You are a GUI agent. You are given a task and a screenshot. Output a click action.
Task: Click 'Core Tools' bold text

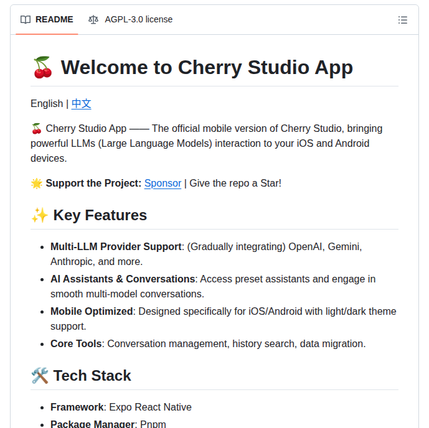click(x=76, y=343)
